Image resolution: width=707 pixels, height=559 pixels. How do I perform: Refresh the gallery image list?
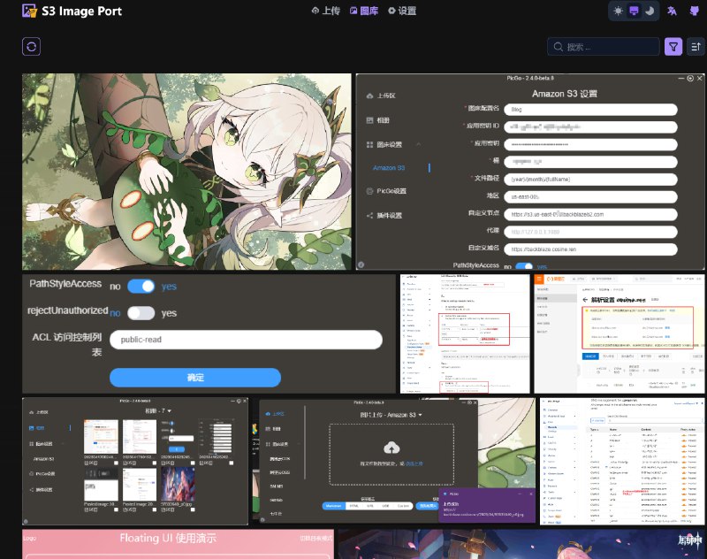[33, 47]
